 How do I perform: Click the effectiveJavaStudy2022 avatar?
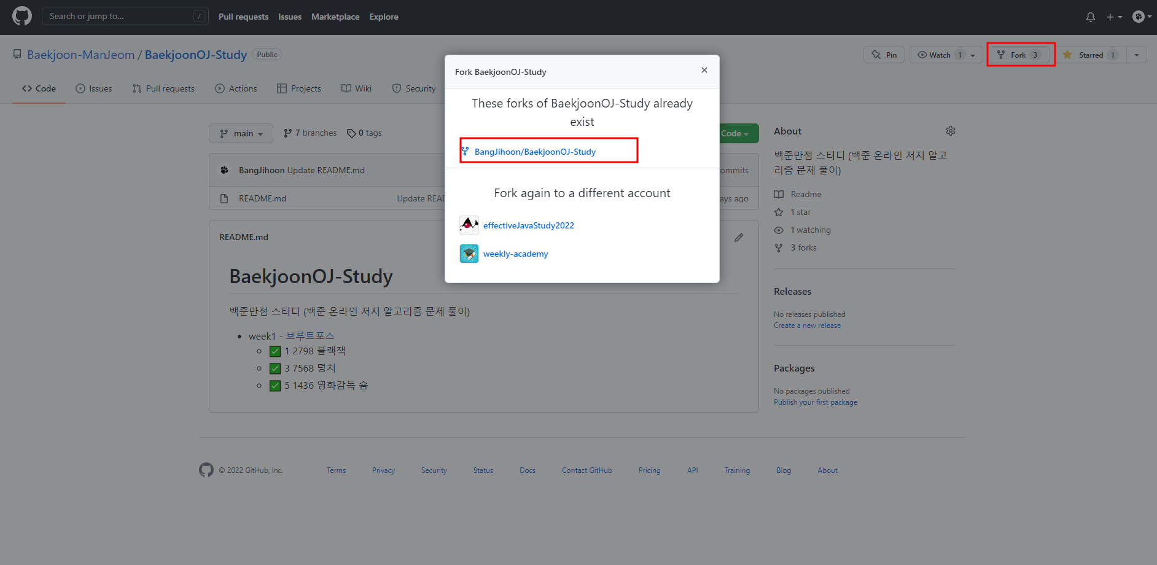click(469, 225)
